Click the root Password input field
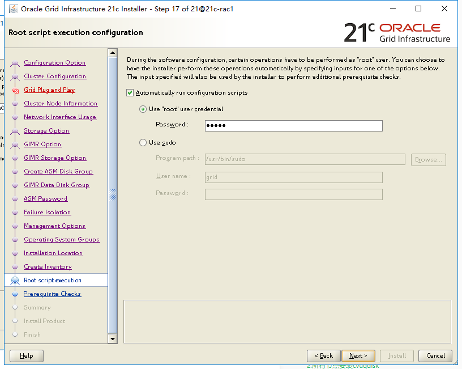Screen dimensions: 462x369 click(294, 126)
